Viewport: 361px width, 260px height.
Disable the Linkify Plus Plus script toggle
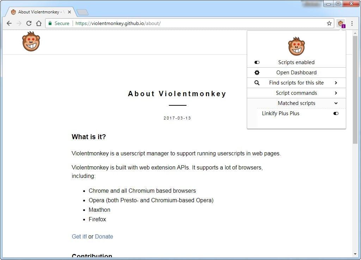(x=336, y=113)
